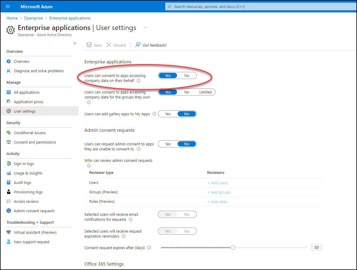The image size is (357, 270).
Task: Click the Application proxy icon
Action: (x=9, y=102)
